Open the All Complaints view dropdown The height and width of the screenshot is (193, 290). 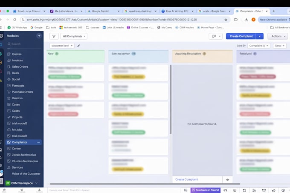74,36
